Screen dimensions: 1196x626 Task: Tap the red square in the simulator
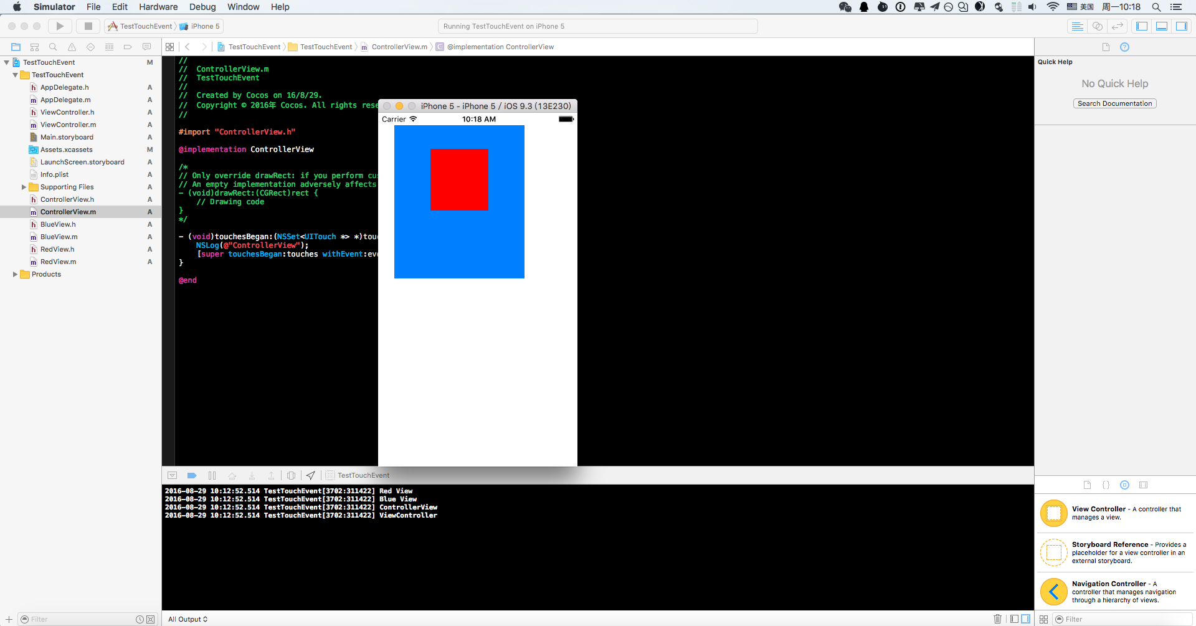[459, 179]
